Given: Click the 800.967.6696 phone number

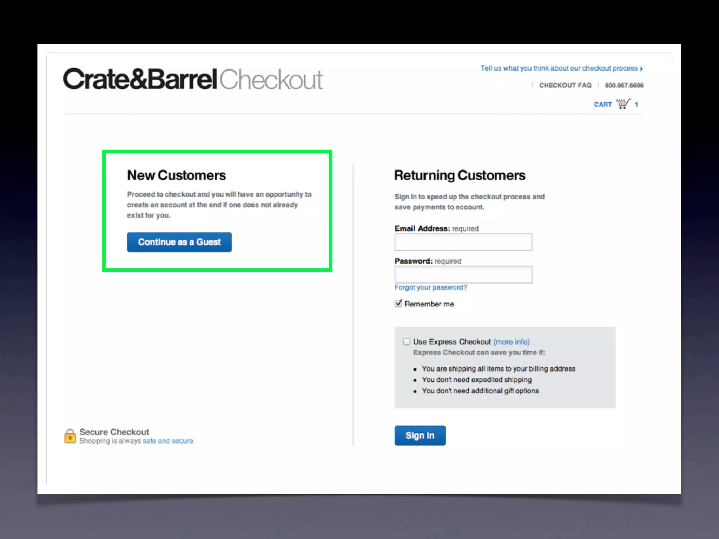Looking at the screenshot, I should click(624, 85).
